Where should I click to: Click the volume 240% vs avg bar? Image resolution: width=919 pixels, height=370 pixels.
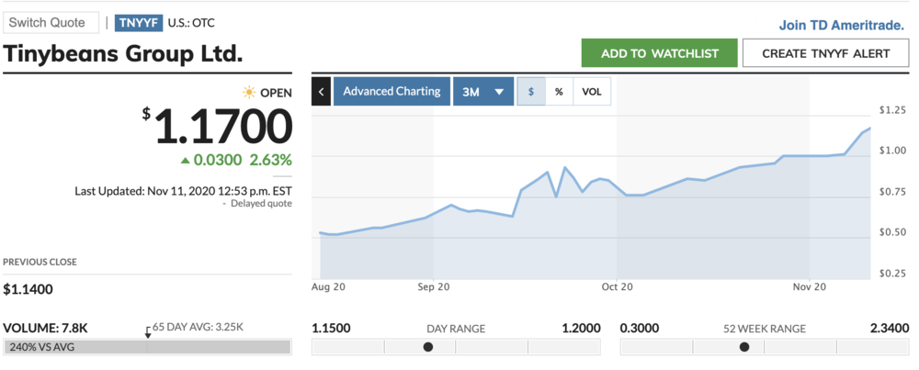click(x=147, y=347)
